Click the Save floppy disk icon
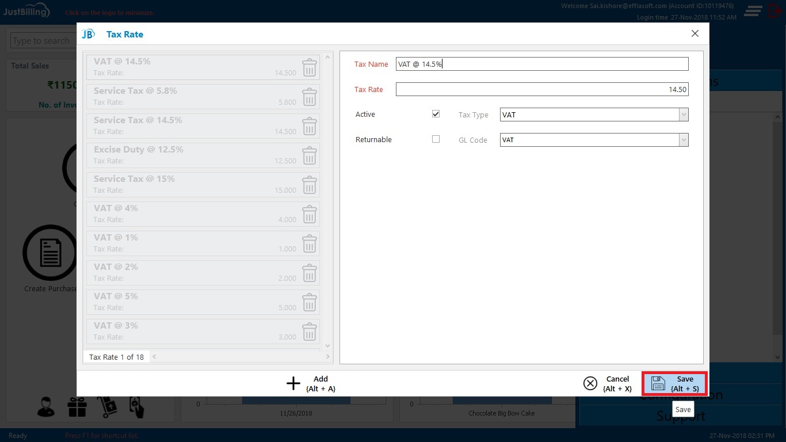The width and height of the screenshot is (786, 442). [658, 383]
